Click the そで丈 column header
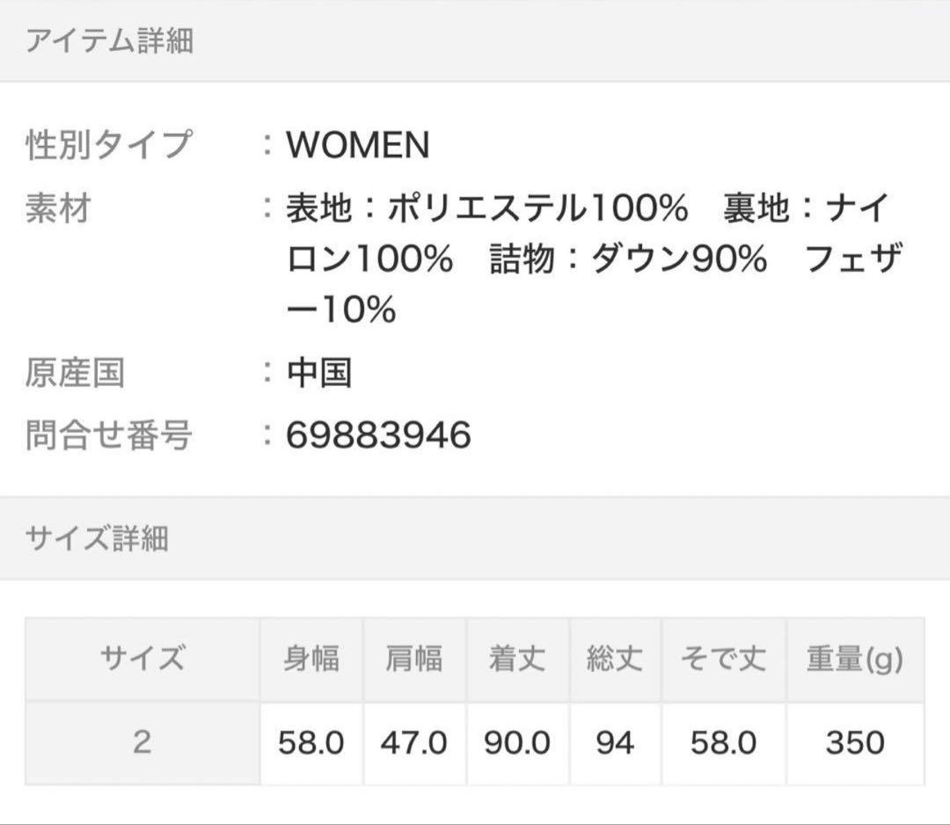The height and width of the screenshot is (825, 950). pyautogui.click(x=723, y=659)
